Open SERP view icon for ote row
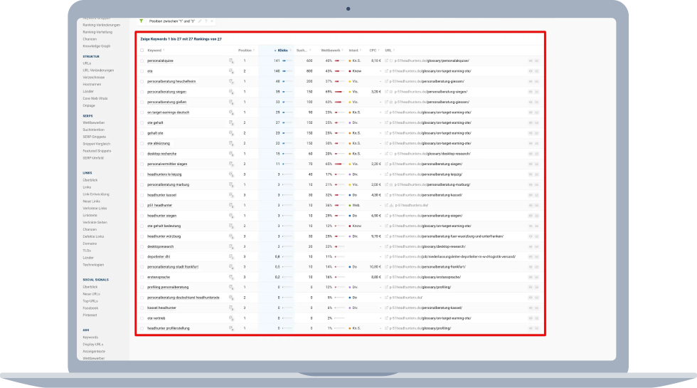This screenshot has width=697, height=388. (x=231, y=71)
